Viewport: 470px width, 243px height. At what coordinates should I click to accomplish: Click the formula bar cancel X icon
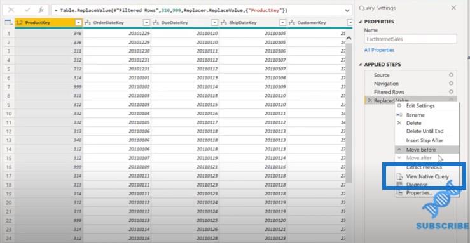point(11,10)
